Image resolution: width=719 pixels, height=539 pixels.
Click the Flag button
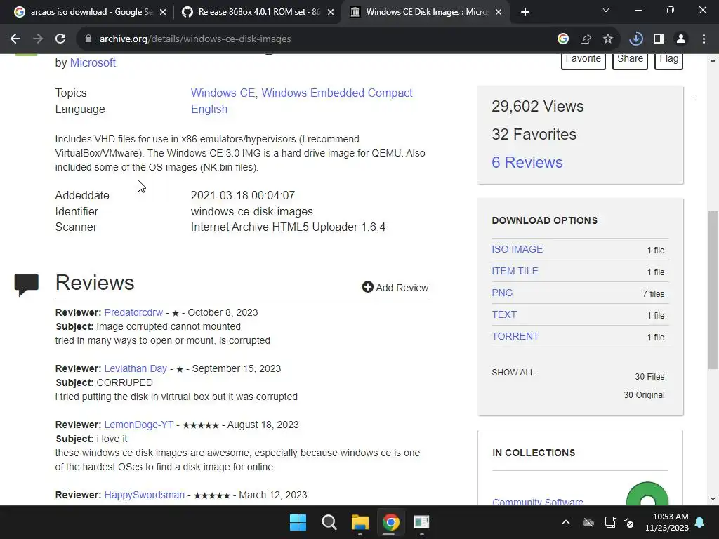click(x=668, y=60)
